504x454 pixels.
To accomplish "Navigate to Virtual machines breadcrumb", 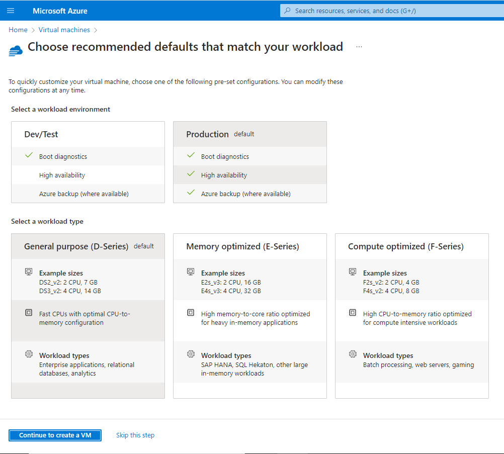I will point(64,30).
